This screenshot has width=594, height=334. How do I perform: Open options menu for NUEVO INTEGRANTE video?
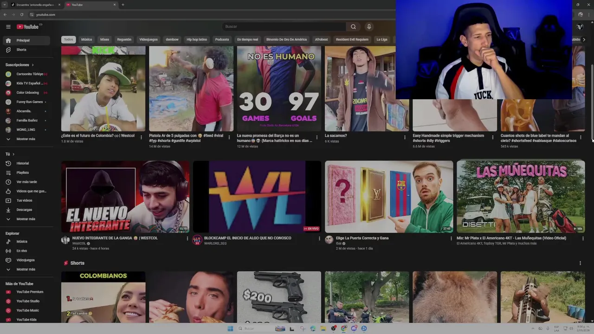coord(187,238)
